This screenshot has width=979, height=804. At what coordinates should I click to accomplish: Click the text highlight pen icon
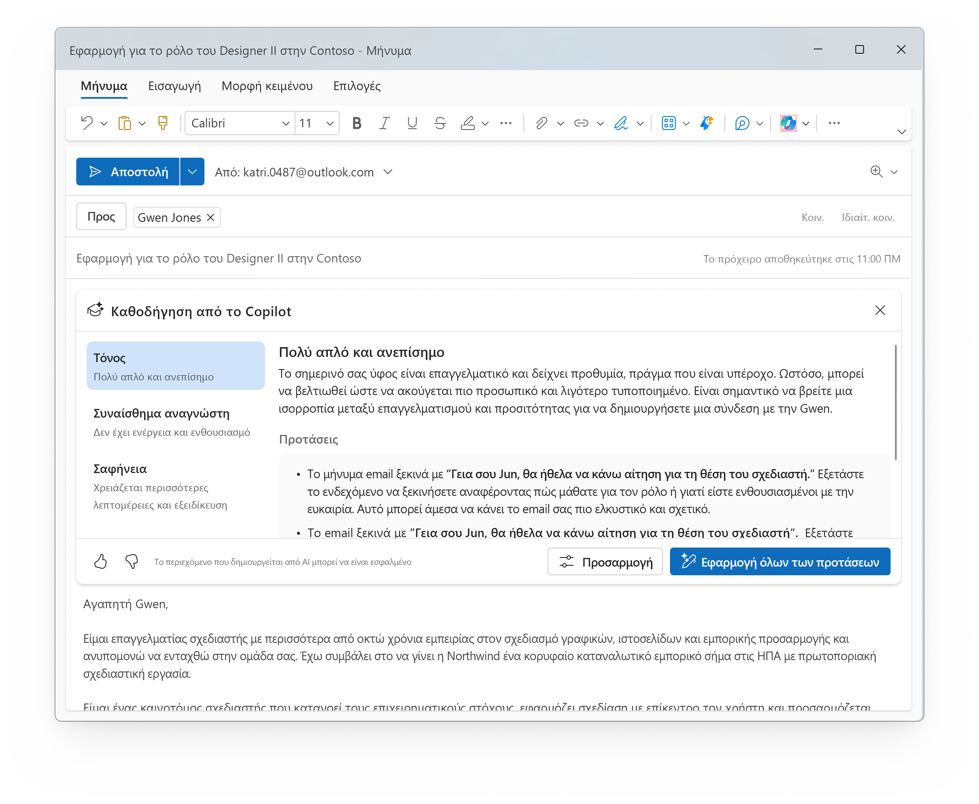point(468,123)
